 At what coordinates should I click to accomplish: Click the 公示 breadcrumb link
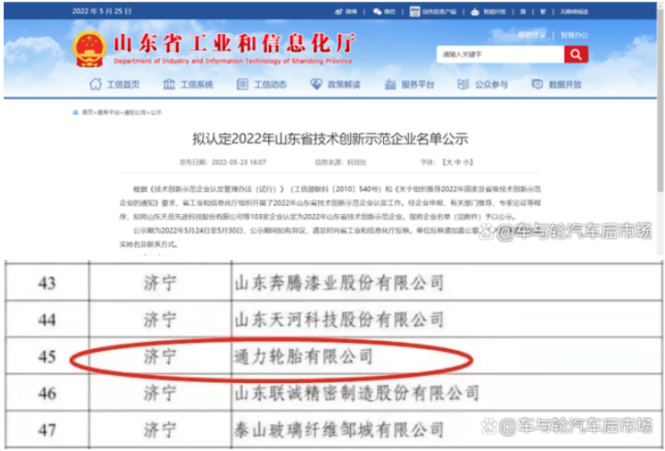click(x=156, y=112)
